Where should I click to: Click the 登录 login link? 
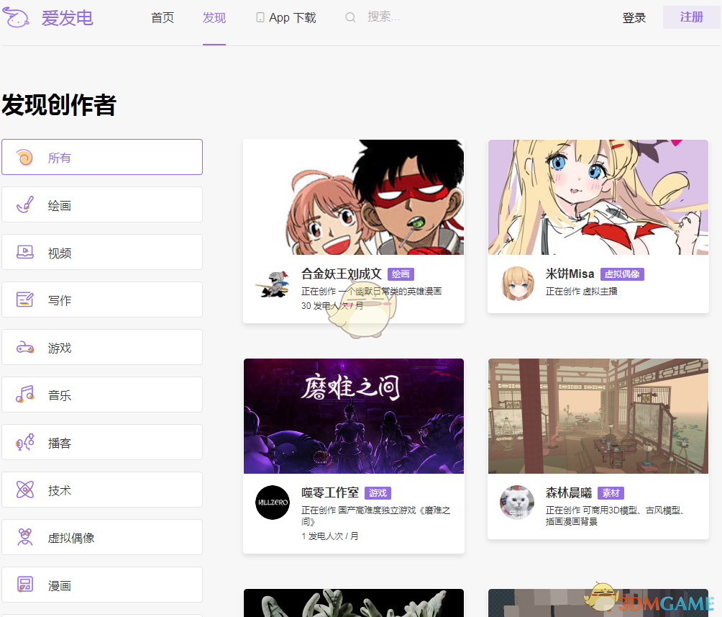coord(635,18)
